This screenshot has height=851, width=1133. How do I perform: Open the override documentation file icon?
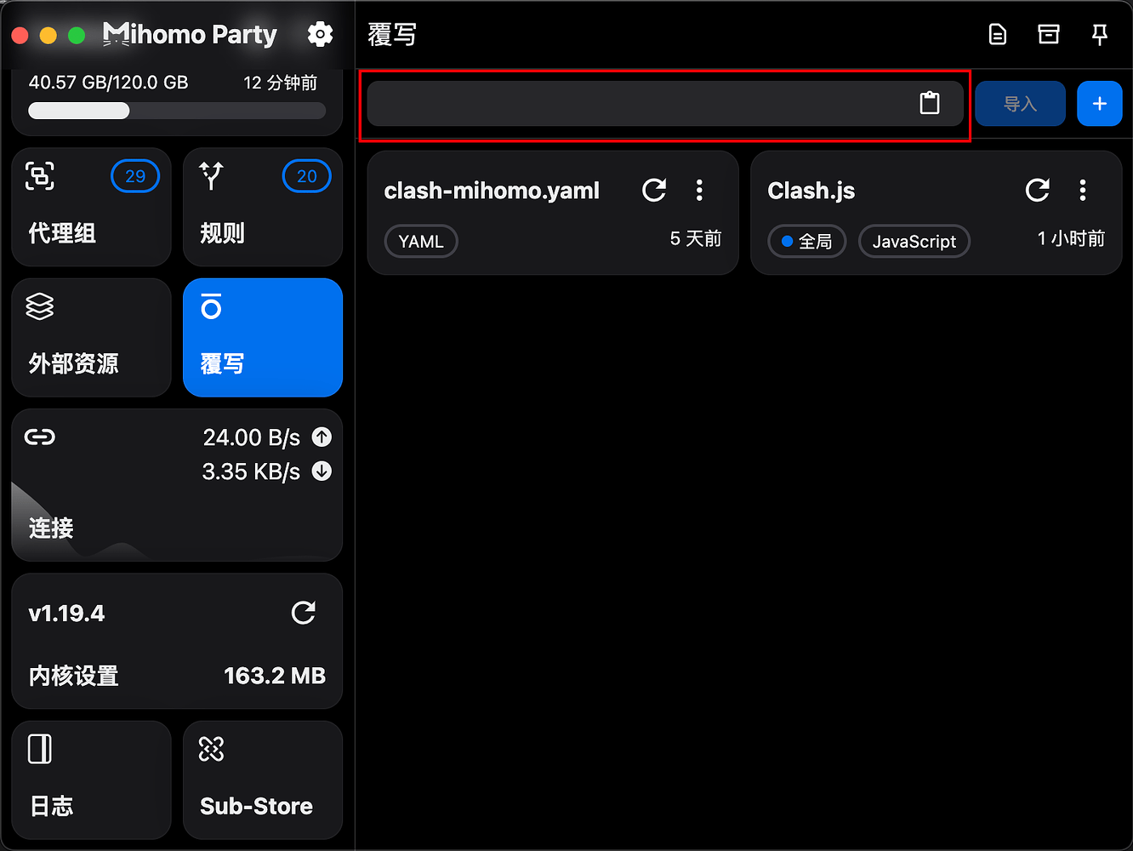pyautogui.click(x=998, y=34)
